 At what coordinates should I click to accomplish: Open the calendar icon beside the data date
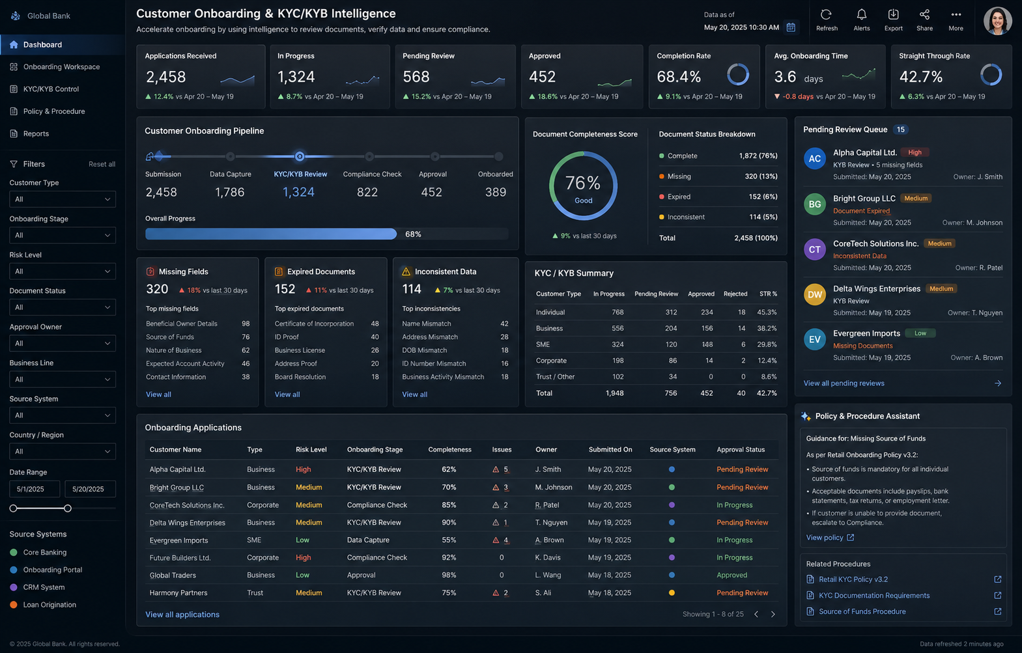point(791,27)
